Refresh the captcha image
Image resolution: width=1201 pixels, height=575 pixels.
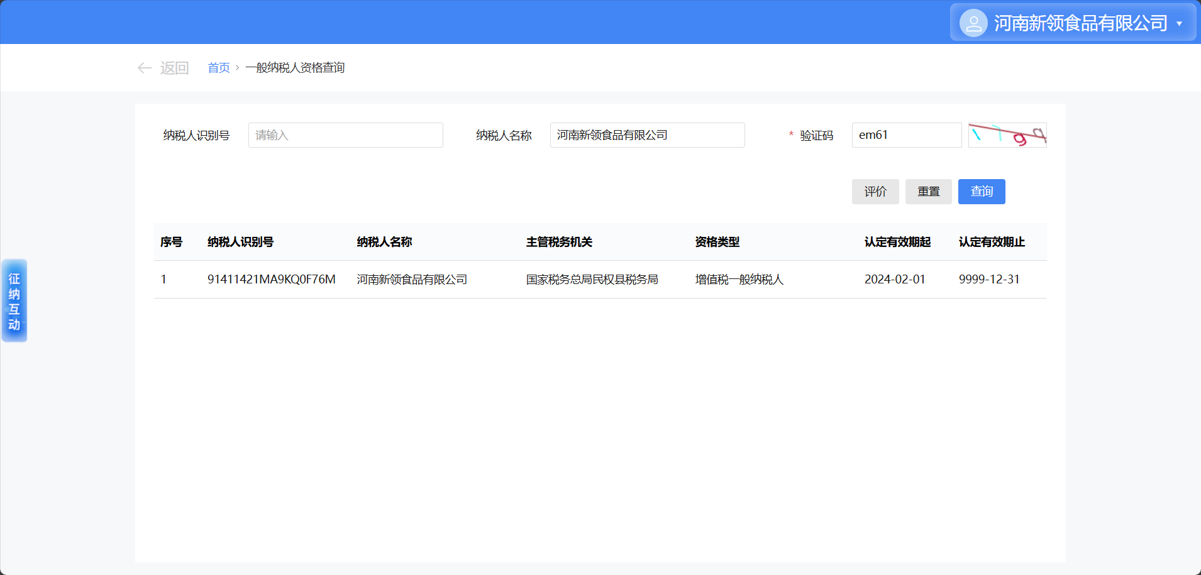[1007, 135]
